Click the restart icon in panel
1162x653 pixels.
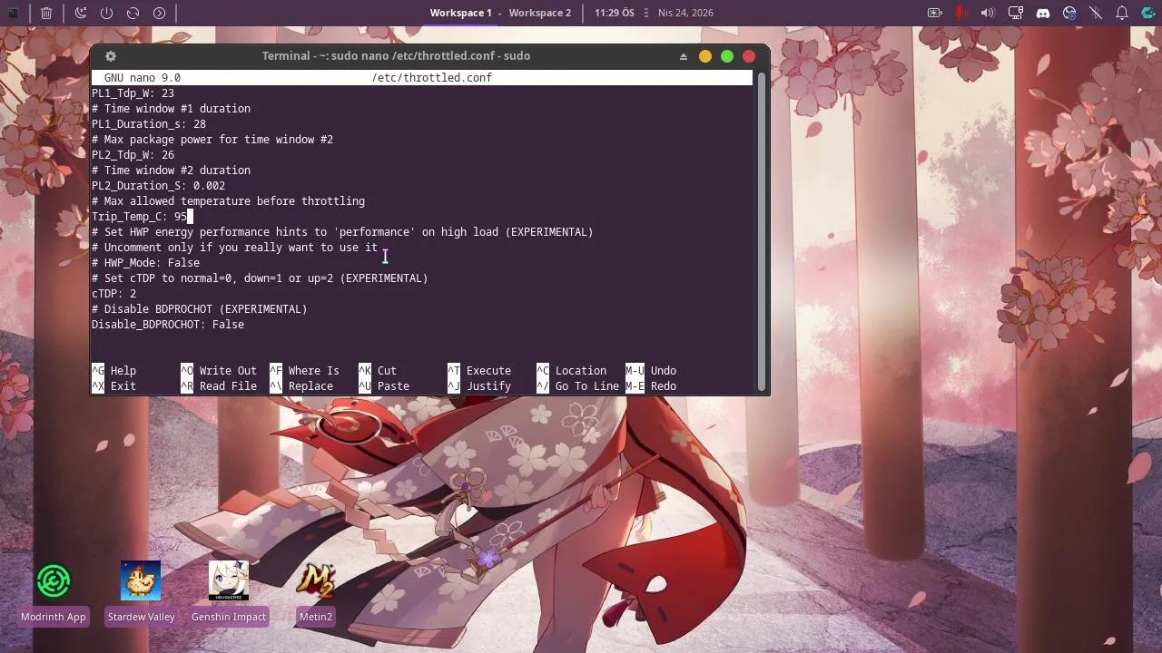(133, 13)
